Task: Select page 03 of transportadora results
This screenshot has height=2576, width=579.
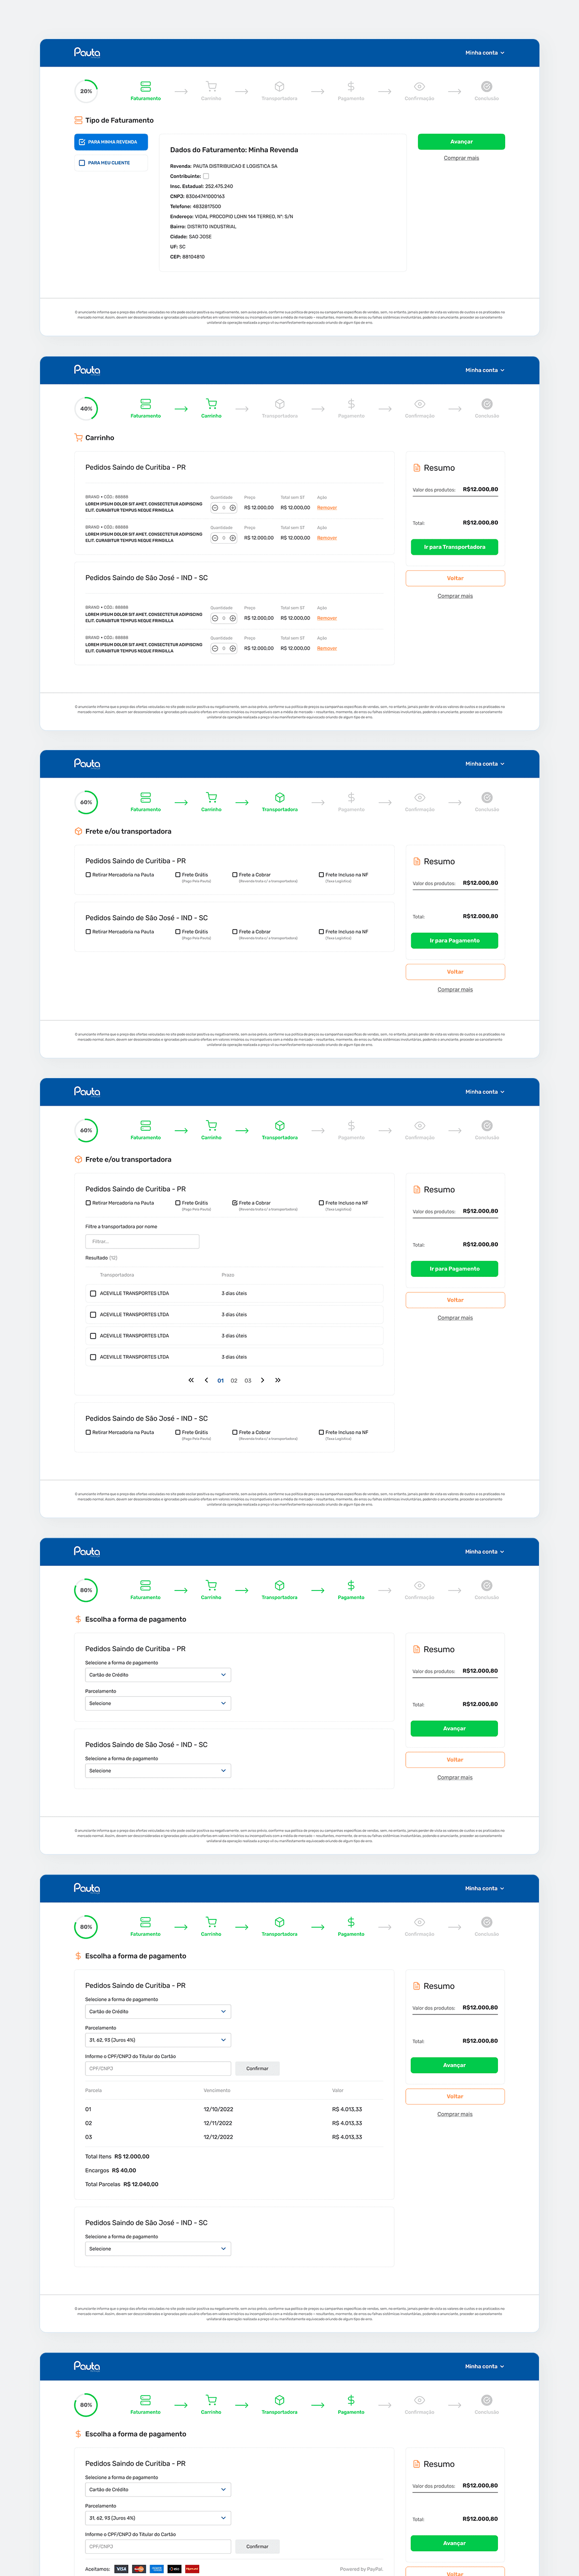Action: coord(248,1381)
